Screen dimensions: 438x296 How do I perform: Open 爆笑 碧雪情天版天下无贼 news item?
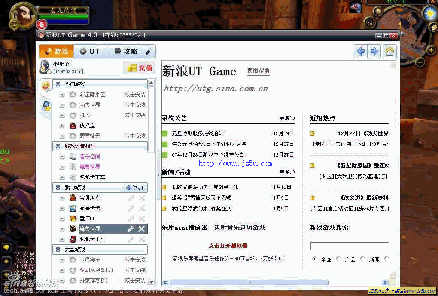[x=201, y=198]
